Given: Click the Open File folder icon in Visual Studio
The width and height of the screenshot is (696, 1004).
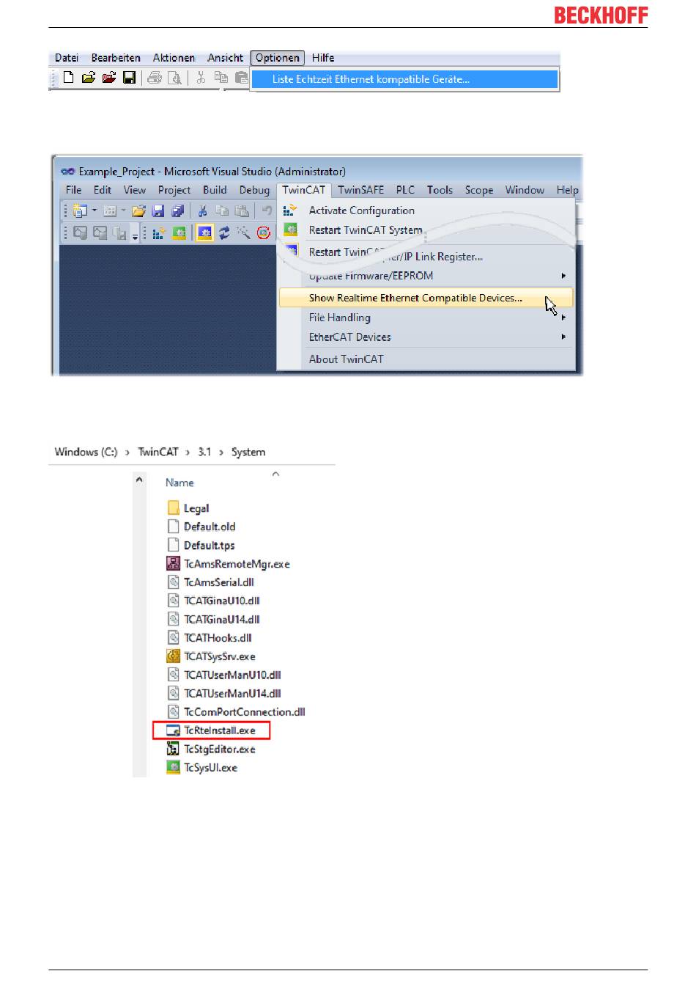Looking at the screenshot, I should click(x=138, y=210).
